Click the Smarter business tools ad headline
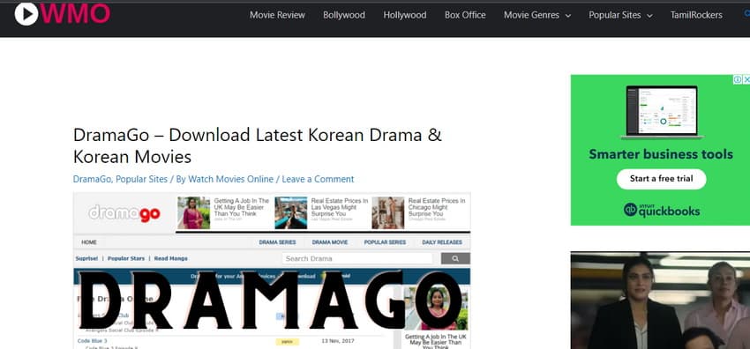This screenshot has width=750, height=349. (661, 154)
